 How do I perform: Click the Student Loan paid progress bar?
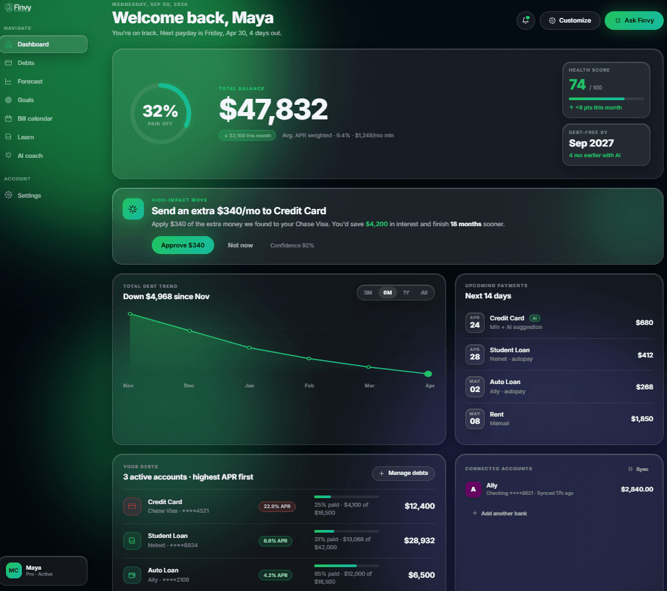[347, 531]
